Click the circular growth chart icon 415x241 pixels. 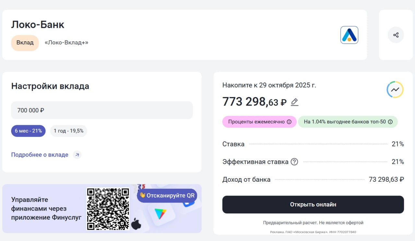(x=395, y=89)
